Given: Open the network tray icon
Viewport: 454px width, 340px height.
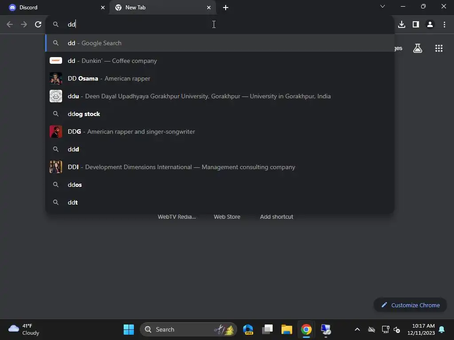Looking at the screenshot, I should (x=385, y=329).
